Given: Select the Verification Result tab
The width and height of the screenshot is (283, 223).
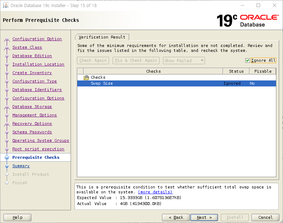Looking at the screenshot, I should (102, 37).
